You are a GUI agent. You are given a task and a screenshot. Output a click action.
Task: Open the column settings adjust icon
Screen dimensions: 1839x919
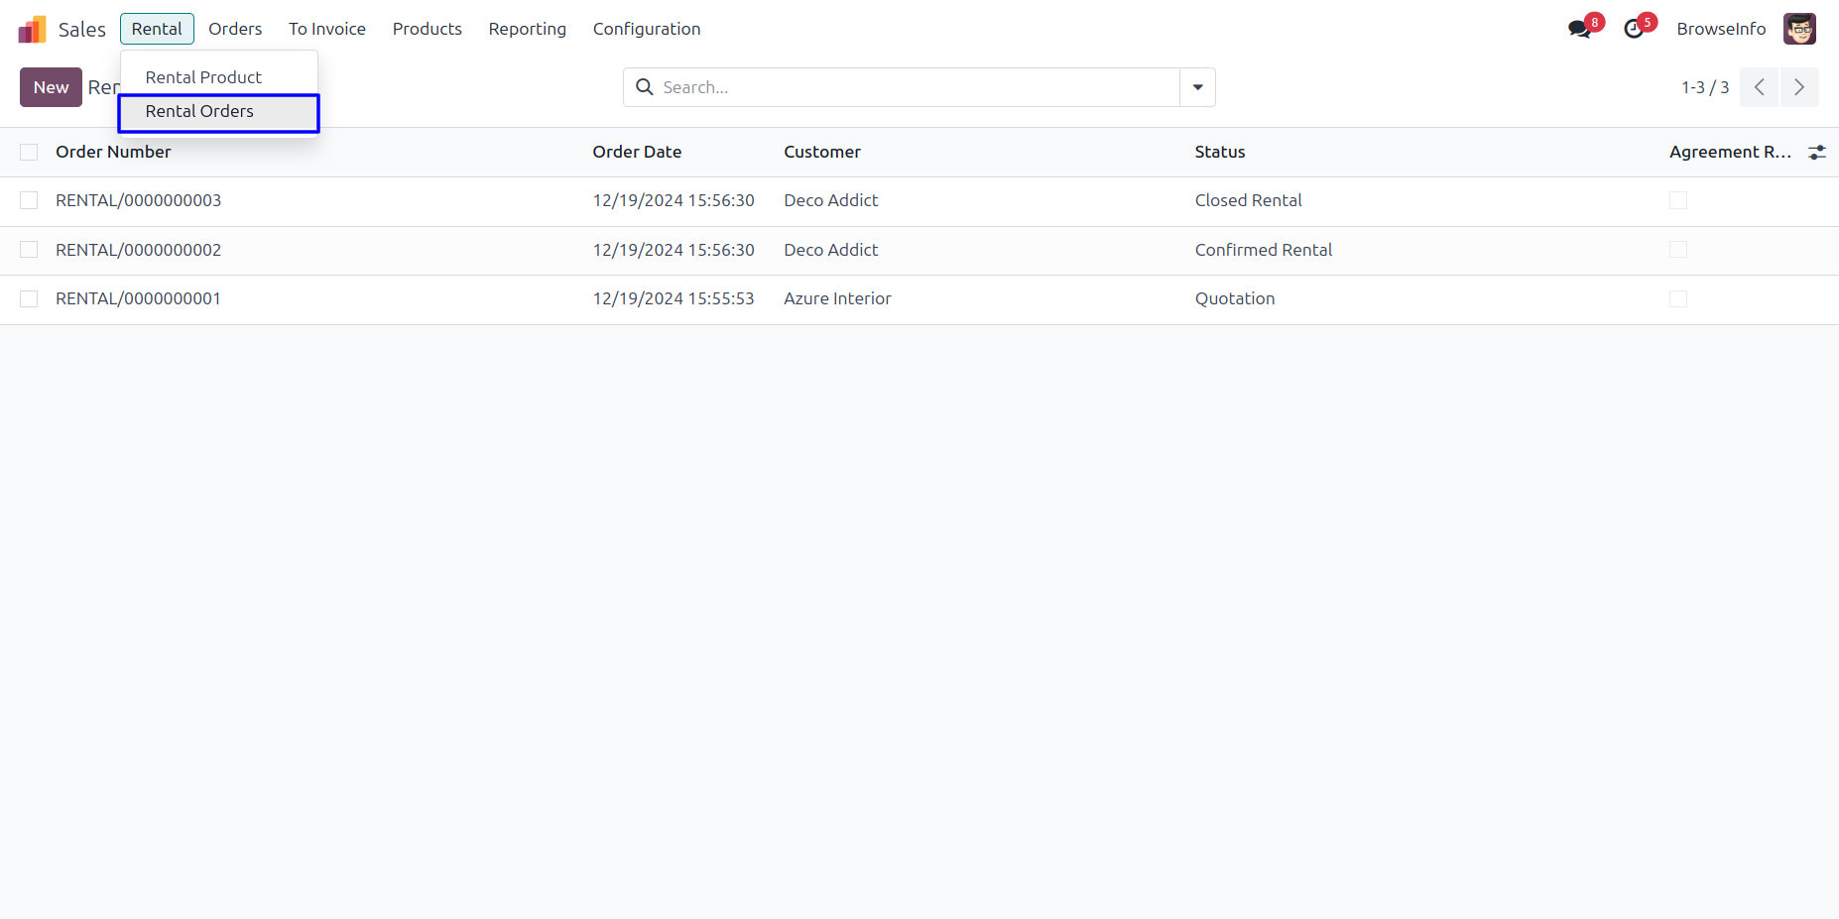(x=1816, y=153)
